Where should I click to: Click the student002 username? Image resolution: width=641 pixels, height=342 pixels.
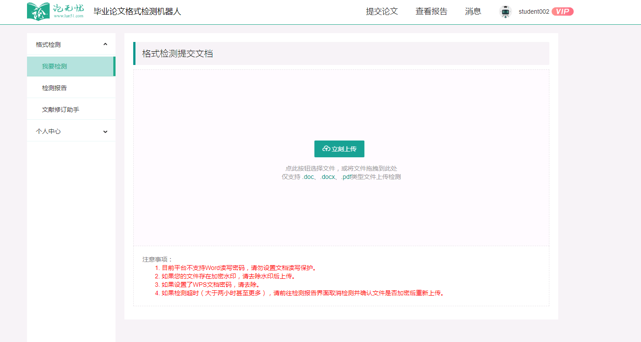[x=534, y=12]
